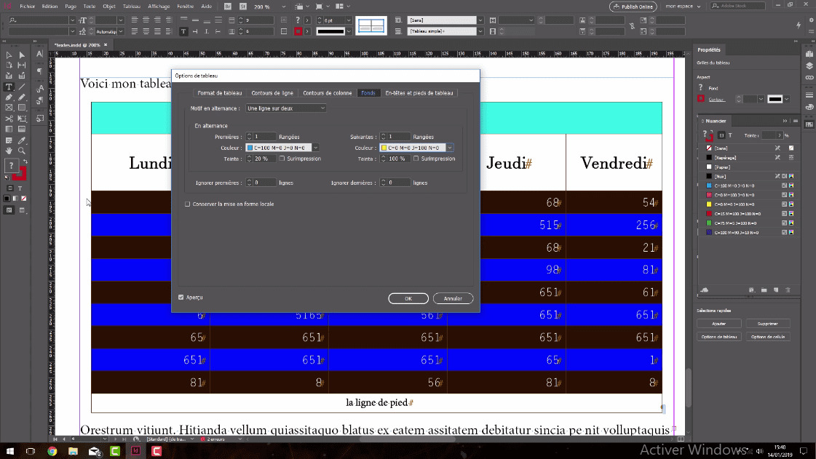816x459 pixels.
Task: Open the Tableau menu
Action: point(132,6)
